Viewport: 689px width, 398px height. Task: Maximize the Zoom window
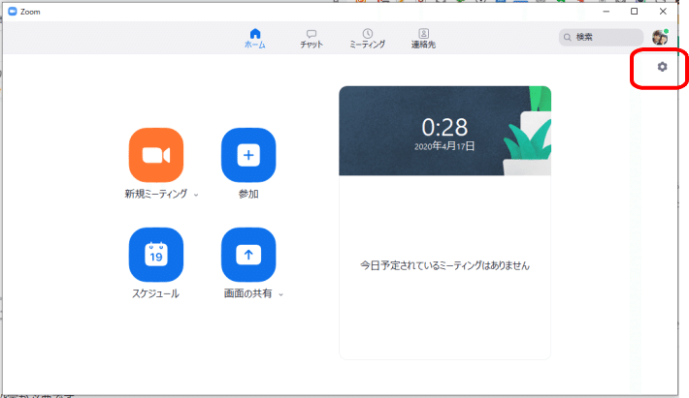[634, 12]
